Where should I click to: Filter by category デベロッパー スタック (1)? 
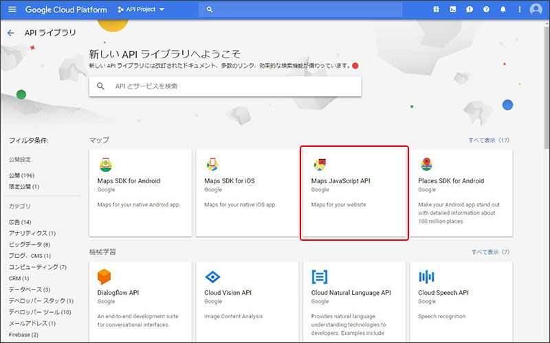click(41, 301)
